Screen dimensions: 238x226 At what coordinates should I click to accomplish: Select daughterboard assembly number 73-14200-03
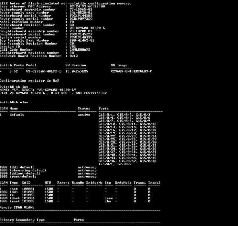(81, 31)
